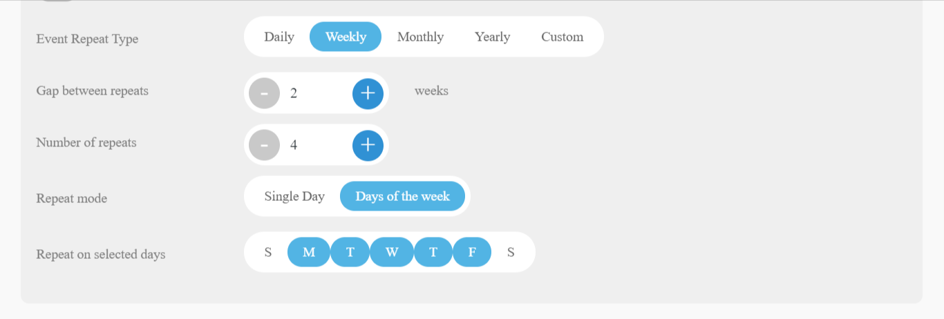Viewport: 944px width, 319px height.
Task: Switch to Custom repeat type
Action: pyautogui.click(x=562, y=37)
